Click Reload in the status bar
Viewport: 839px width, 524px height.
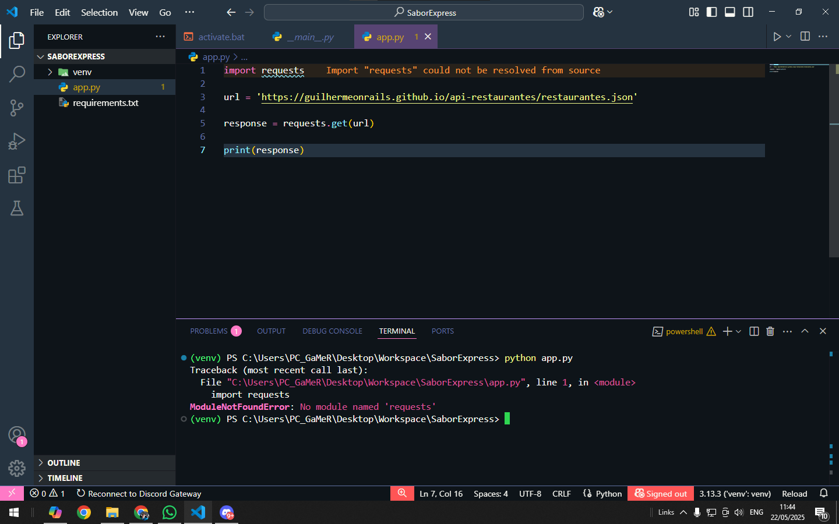794,493
